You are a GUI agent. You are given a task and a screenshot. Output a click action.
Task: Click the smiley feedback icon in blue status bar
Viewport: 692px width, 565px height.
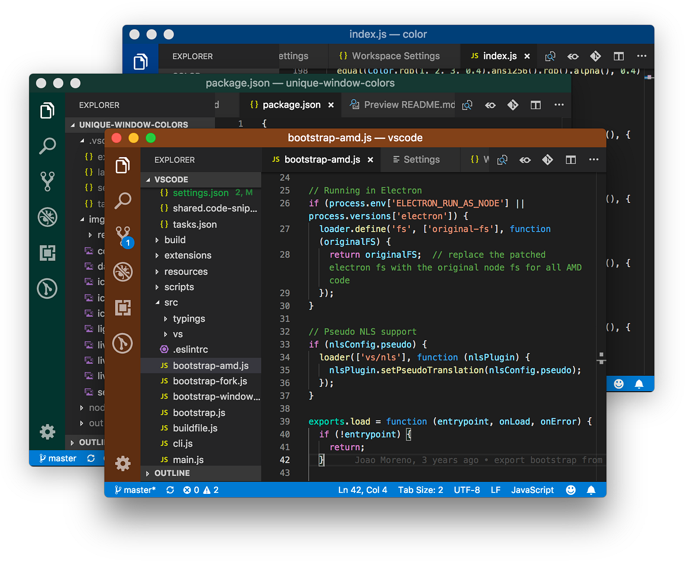570,490
